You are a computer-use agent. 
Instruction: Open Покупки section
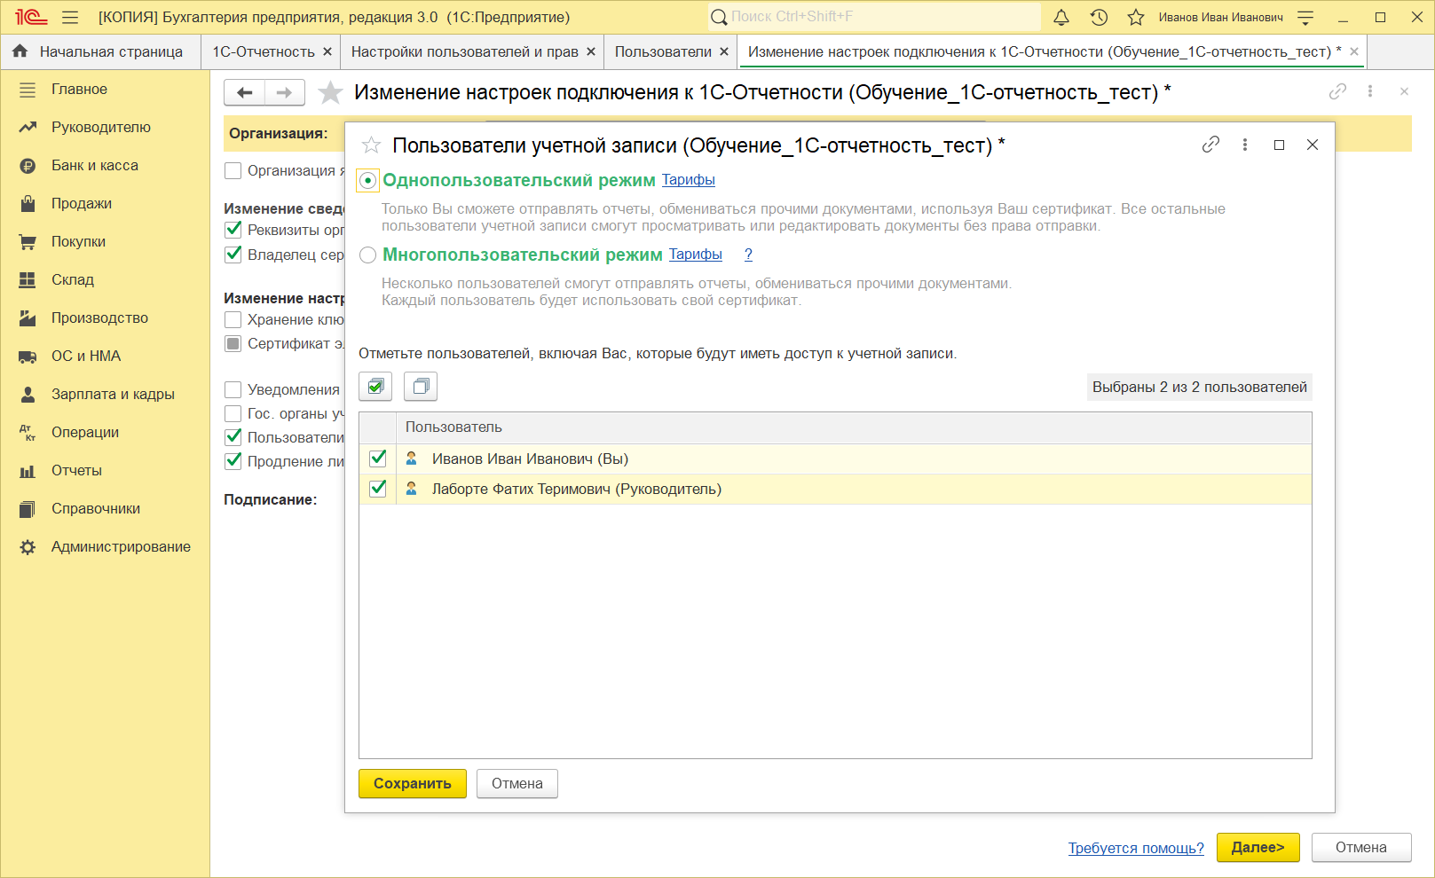pos(105,242)
